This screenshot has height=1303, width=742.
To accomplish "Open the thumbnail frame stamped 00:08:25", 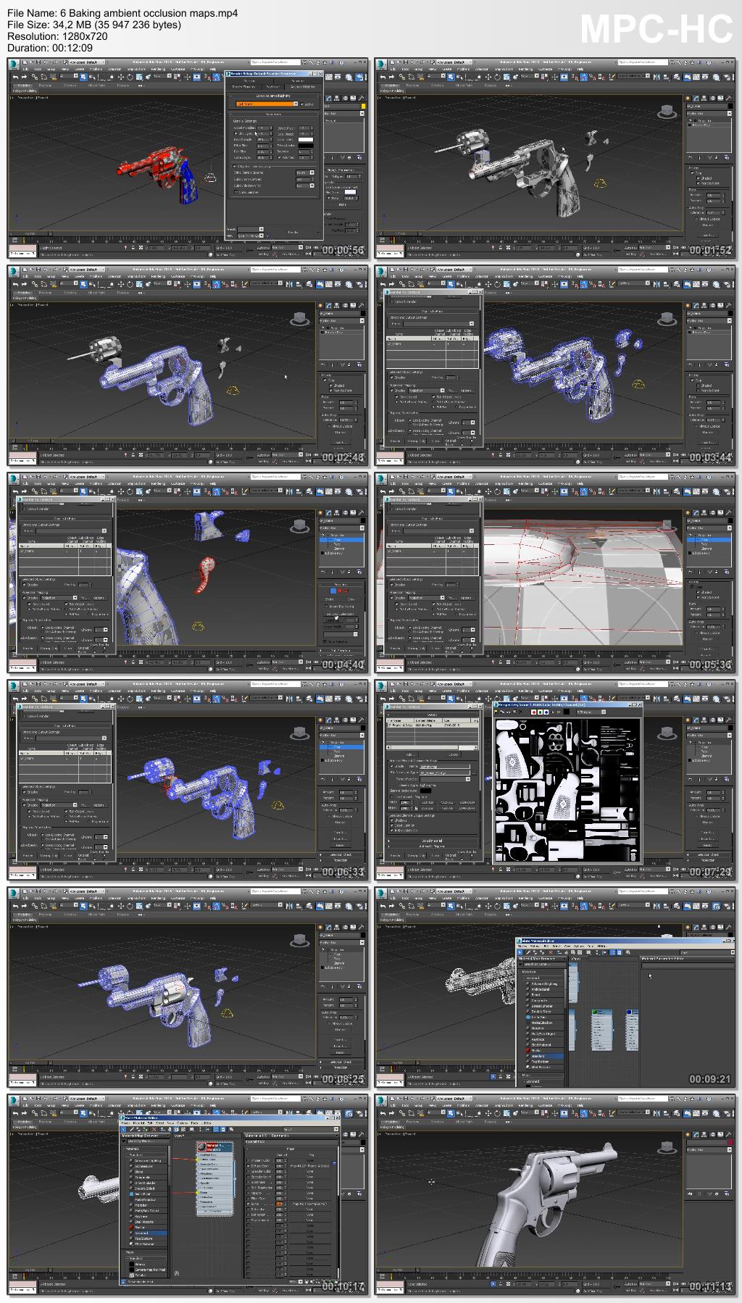I will (188, 987).
